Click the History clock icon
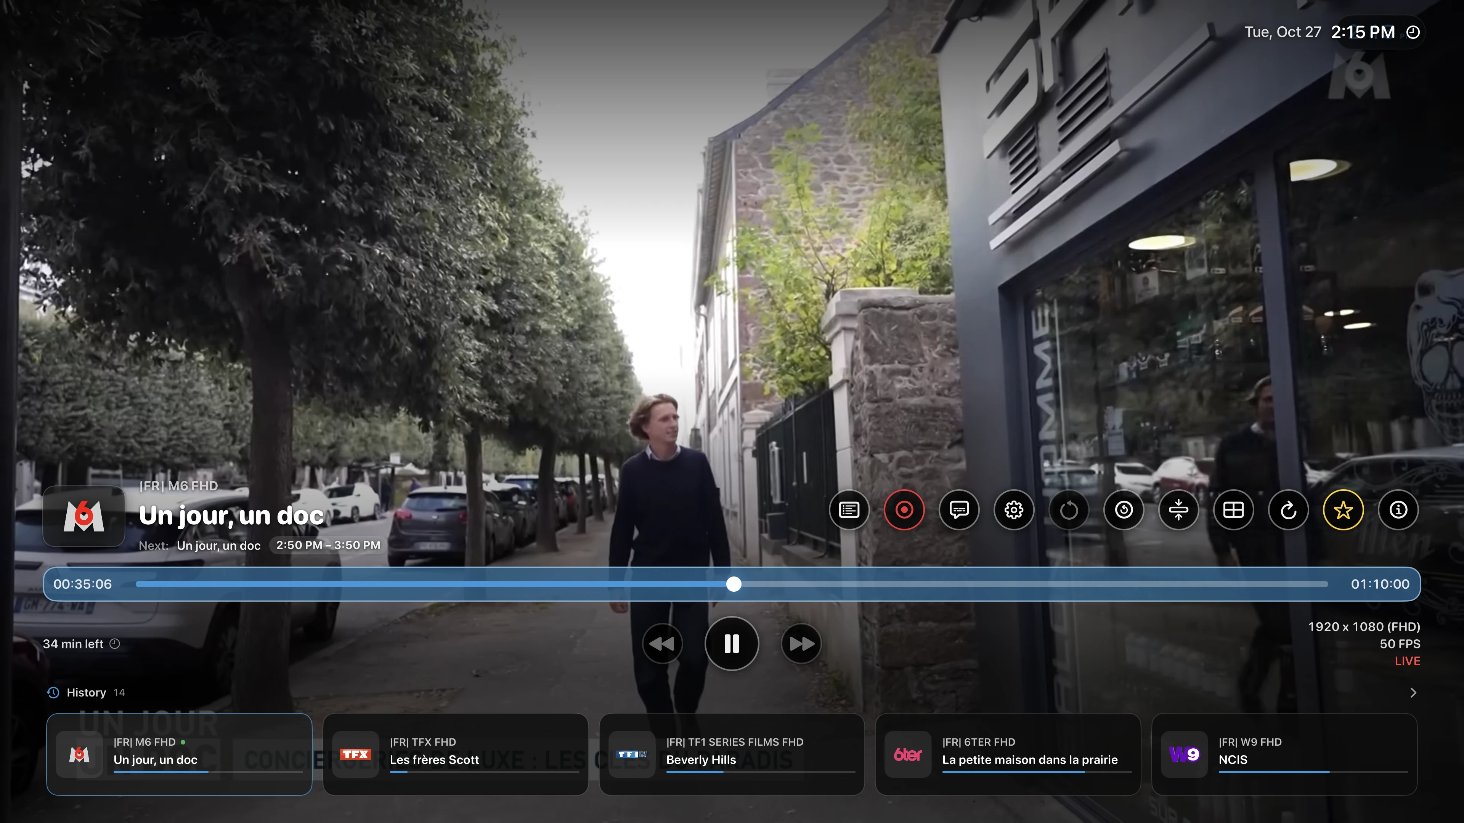 (53, 692)
